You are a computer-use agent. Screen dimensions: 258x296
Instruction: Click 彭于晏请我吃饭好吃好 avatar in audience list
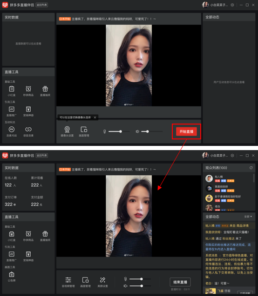point(209,198)
